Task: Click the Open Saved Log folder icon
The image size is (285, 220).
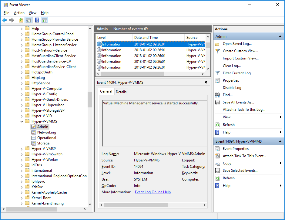Action: (217, 44)
